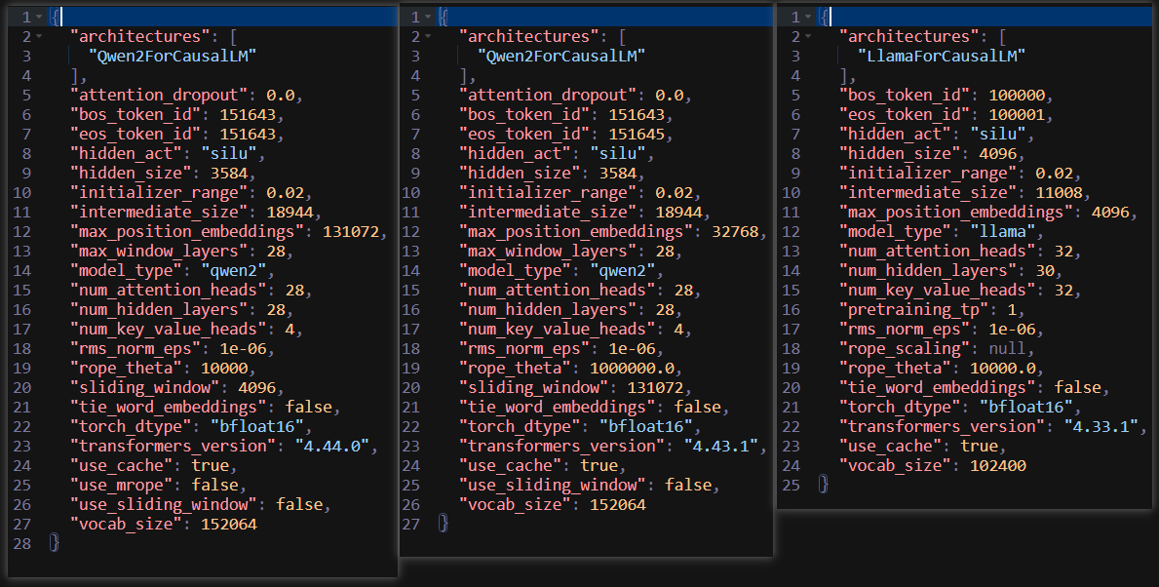
Task: Click the closing brace on line 25 of Llama config
Action: click(824, 485)
